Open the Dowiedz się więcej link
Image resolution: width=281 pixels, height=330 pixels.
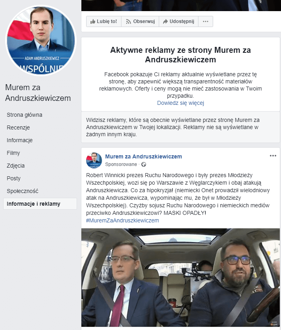point(181,103)
